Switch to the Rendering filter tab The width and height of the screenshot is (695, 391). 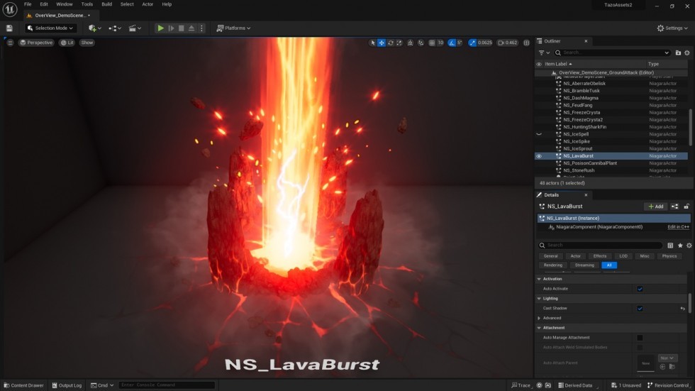click(552, 265)
